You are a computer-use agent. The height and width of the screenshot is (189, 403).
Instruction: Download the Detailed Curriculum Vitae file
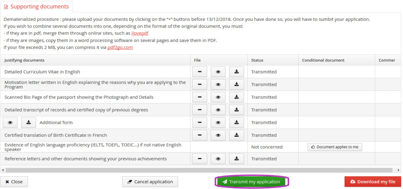click(236, 72)
